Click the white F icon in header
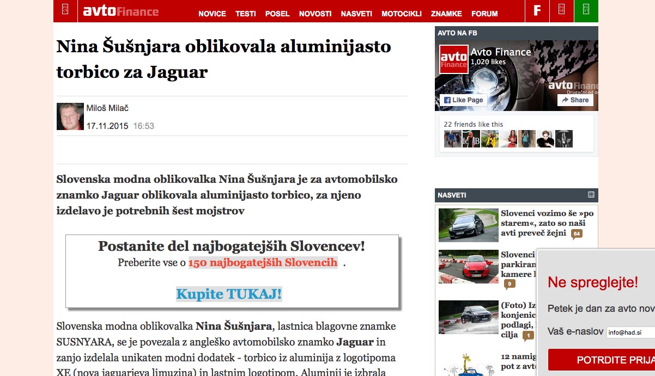Screen dimensions: 655x376 tap(537, 11)
